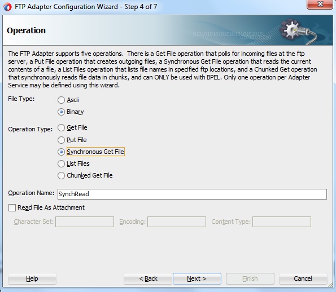The image size is (336, 292).
Task: Click the Operation heading text
Action: click(x=26, y=30)
